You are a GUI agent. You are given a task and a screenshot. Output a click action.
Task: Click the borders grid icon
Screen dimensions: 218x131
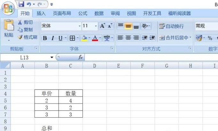point(72,38)
